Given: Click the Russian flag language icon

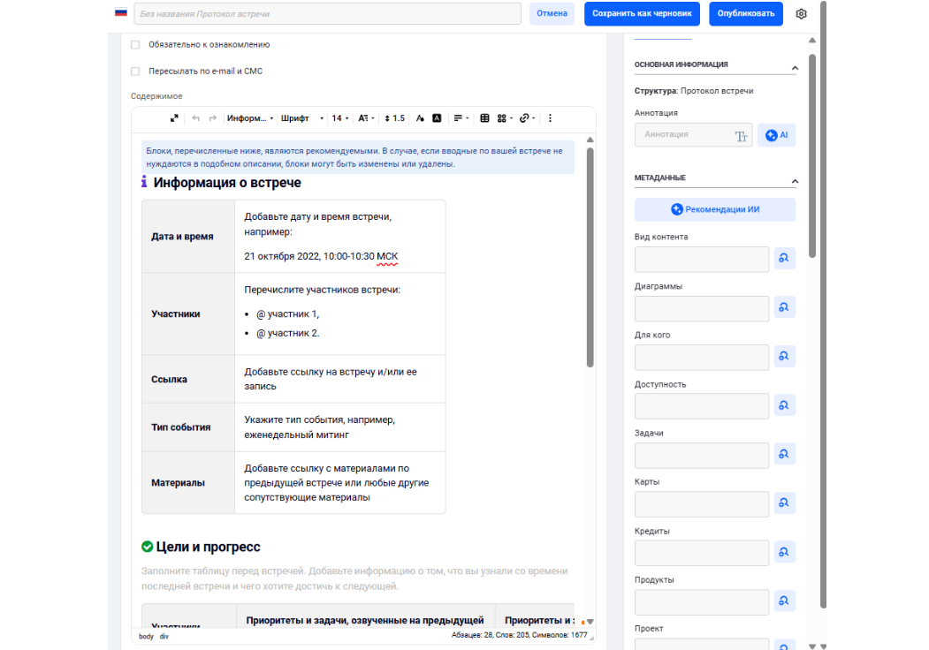Looking at the screenshot, I should [x=121, y=11].
